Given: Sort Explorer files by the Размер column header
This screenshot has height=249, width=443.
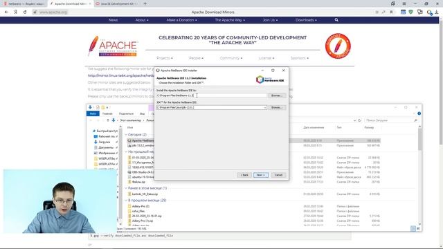Looking at the screenshot, I should point(369,127).
